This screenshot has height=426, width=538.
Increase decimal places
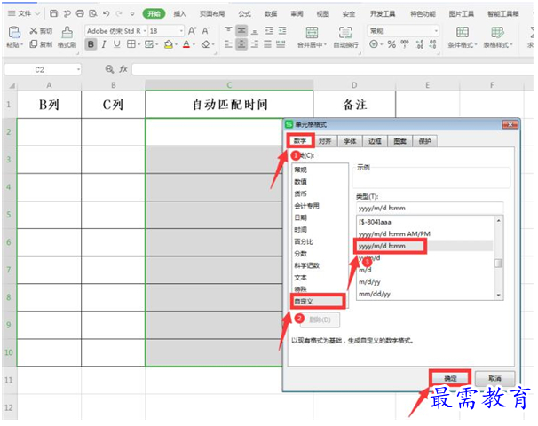point(419,44)
